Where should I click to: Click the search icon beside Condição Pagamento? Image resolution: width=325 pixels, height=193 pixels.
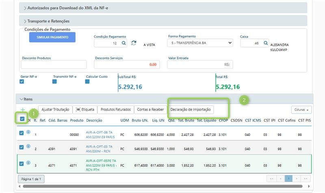click(x=124, y=43)
